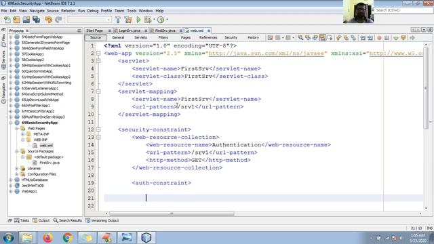Toggle Rectangular Selection editor icon

coord(330,38)
